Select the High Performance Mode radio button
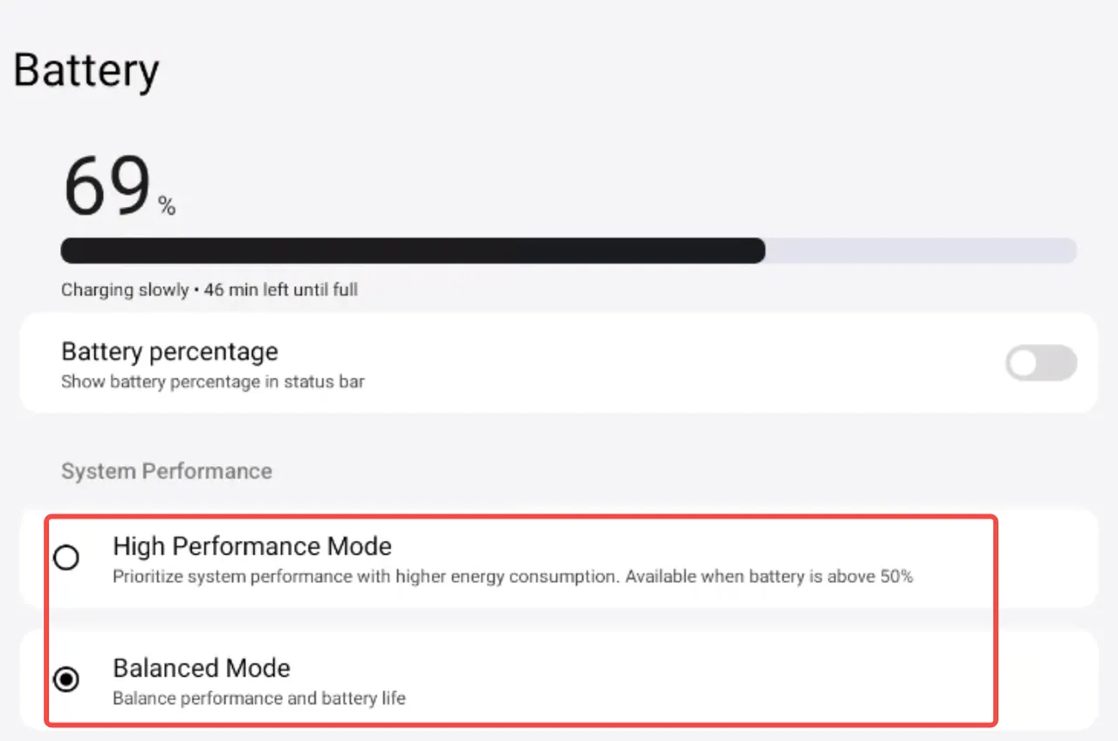This screenshot has height=741, width=1118. [x=66, y=558]
